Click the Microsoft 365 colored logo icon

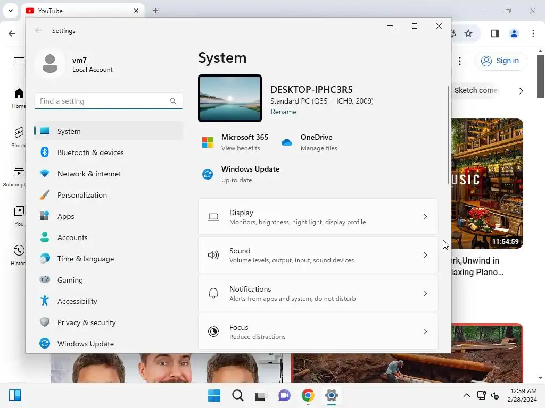208,142
